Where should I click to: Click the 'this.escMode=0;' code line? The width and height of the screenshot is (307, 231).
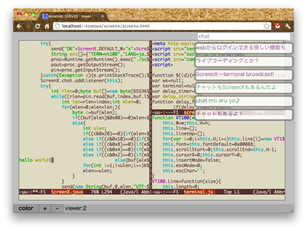coord(182,165)
